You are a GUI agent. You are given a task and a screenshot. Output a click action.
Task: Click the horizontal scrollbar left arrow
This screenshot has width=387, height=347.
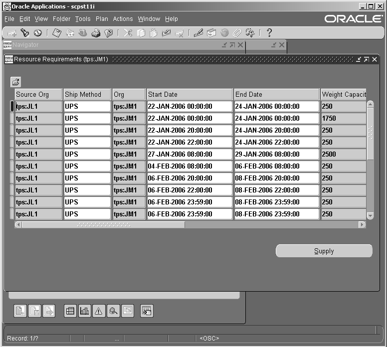click(x=18, y=224)
